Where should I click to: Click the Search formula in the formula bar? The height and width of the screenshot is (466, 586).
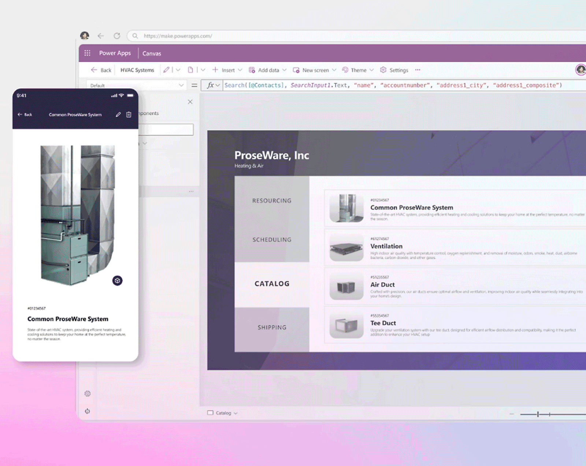tap(235, 85)
